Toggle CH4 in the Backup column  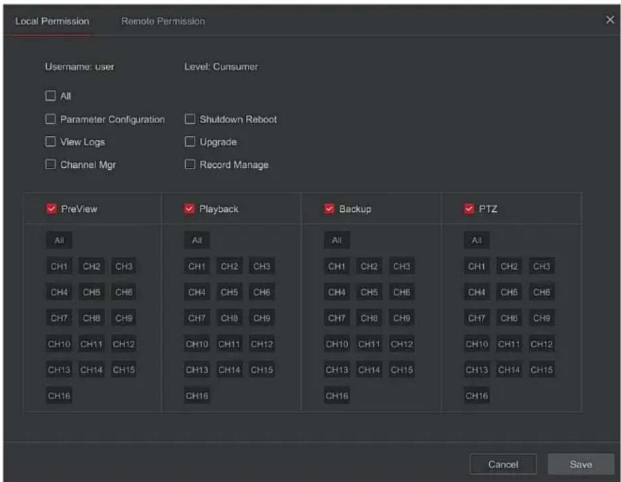337,292
